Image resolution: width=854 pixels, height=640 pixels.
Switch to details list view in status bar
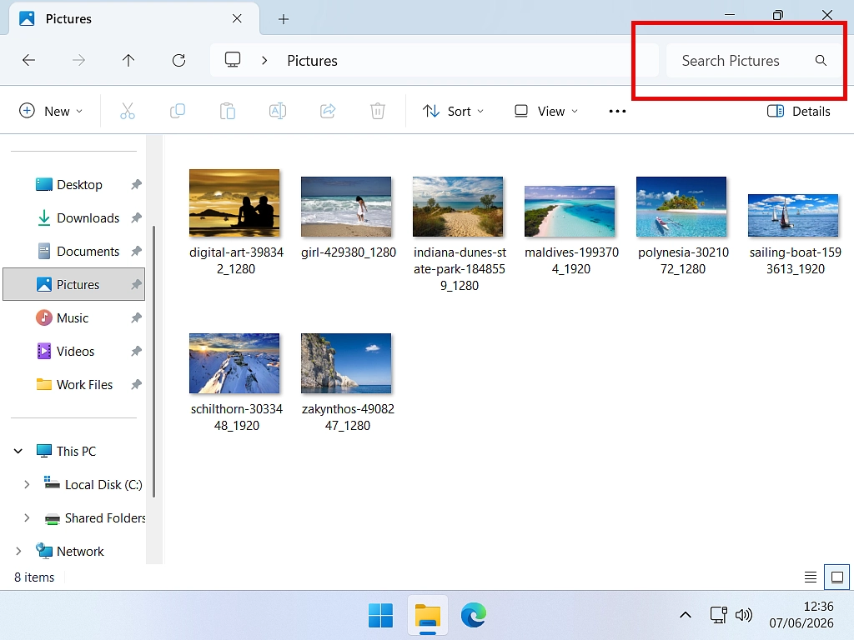pyautogui.click(x=811, y=577)
